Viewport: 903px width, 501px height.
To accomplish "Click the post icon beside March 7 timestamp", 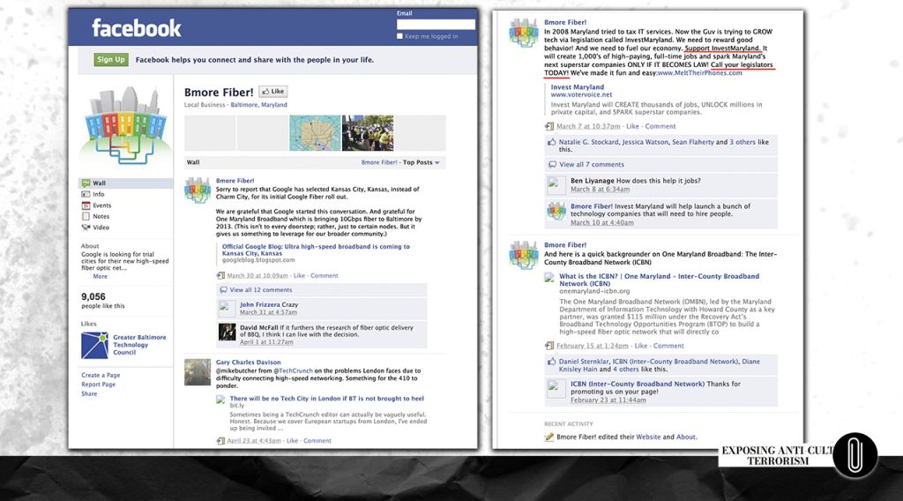I will [x=549, y=127].
